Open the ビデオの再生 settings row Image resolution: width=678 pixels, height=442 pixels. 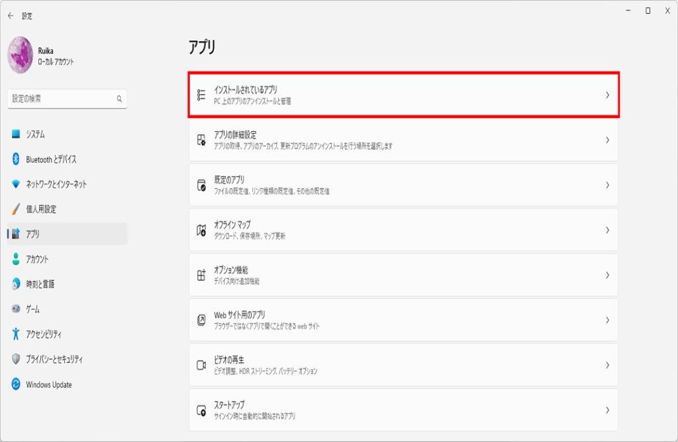pos(403,364)
